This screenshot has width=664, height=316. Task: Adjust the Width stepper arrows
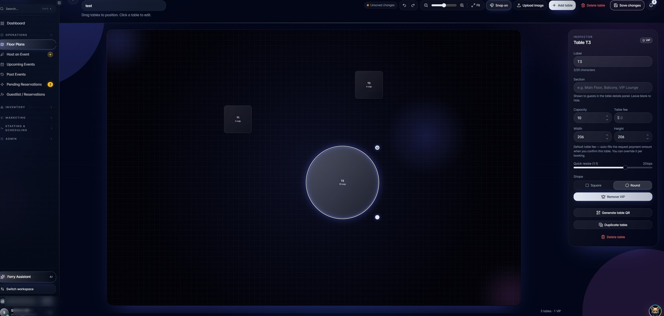coord(607,137)
